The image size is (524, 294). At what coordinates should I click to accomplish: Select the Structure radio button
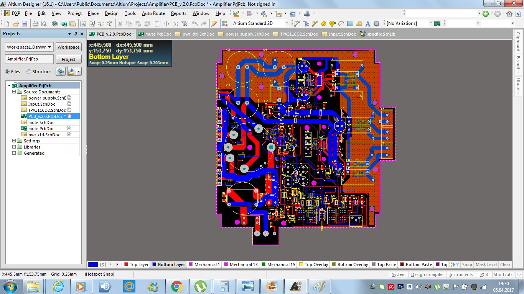point(29,72)
